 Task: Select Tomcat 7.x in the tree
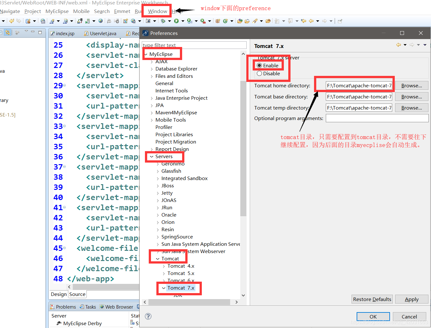(x=181, y=288)
